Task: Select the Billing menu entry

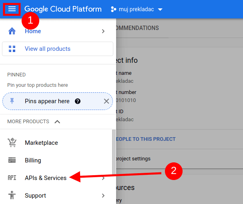Action: 56,160
